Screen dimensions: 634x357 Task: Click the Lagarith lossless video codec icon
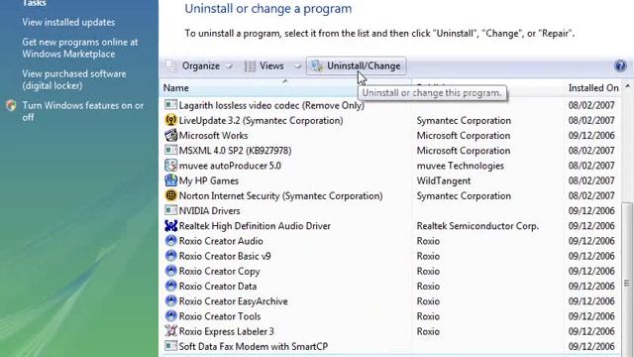click(170, 105)
